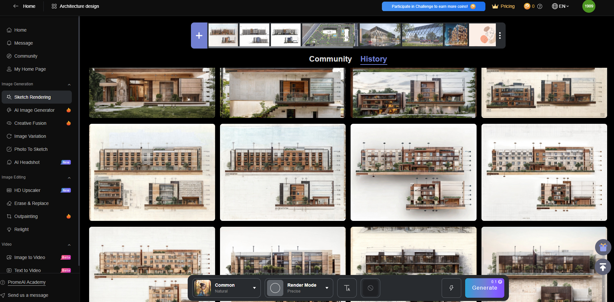Screen dimensions: 614x302
Task: Click the plus button to upload sketch
Action: [199, 35]
